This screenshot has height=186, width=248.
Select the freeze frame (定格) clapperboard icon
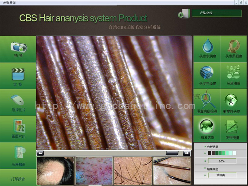coord(18,74)
